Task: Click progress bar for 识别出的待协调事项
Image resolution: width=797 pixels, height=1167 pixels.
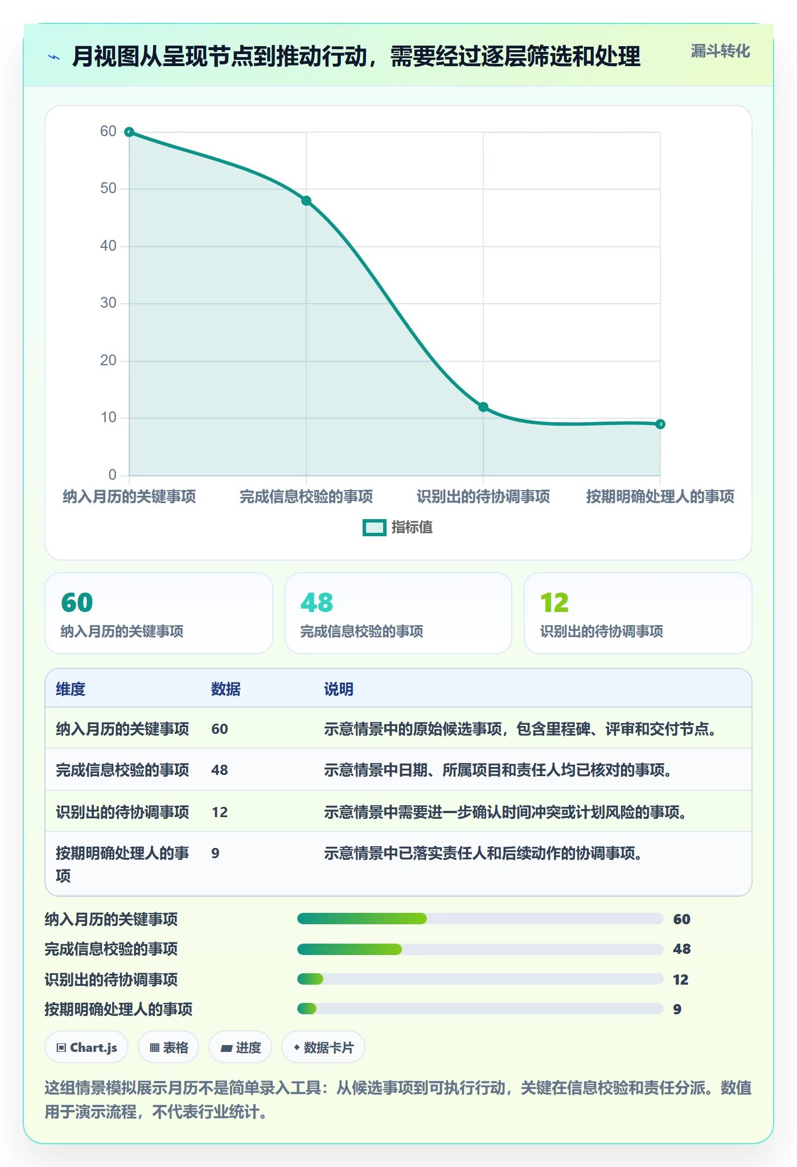Action: 480,979
